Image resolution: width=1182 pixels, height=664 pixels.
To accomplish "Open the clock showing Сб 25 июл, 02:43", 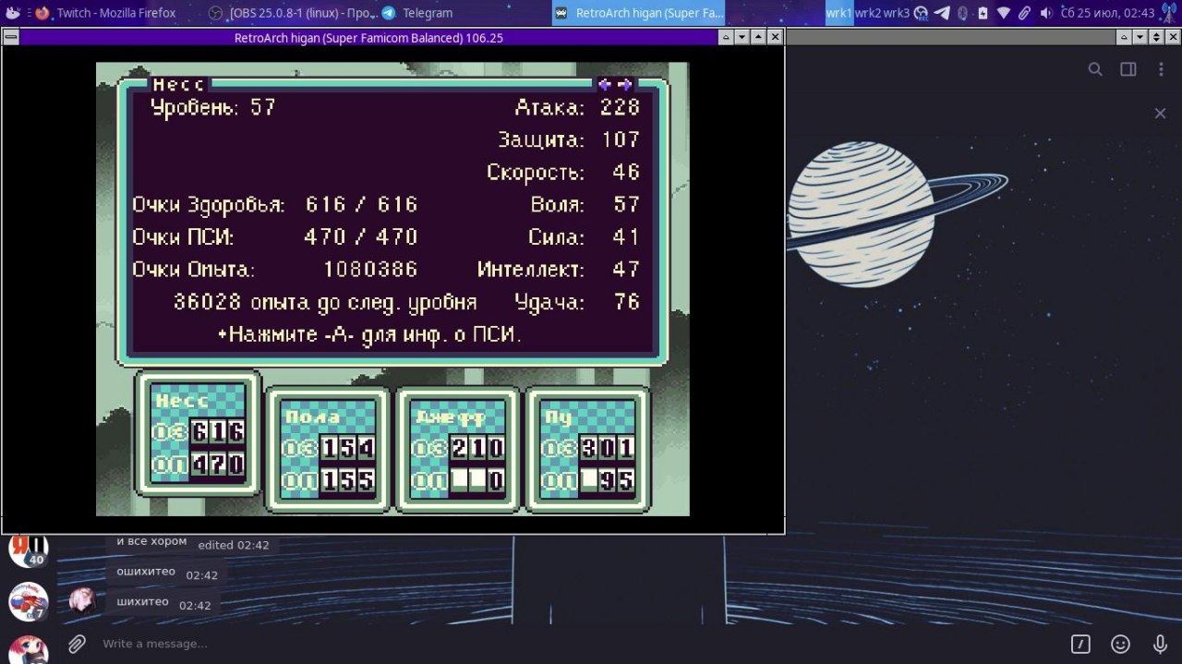I will coord(1108,13).
